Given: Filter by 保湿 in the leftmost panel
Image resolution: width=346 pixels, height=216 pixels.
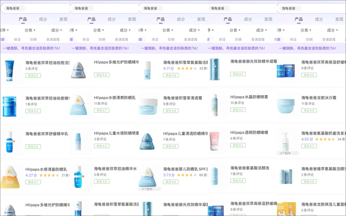Looking at the screenshot, I should click(17, 39).
